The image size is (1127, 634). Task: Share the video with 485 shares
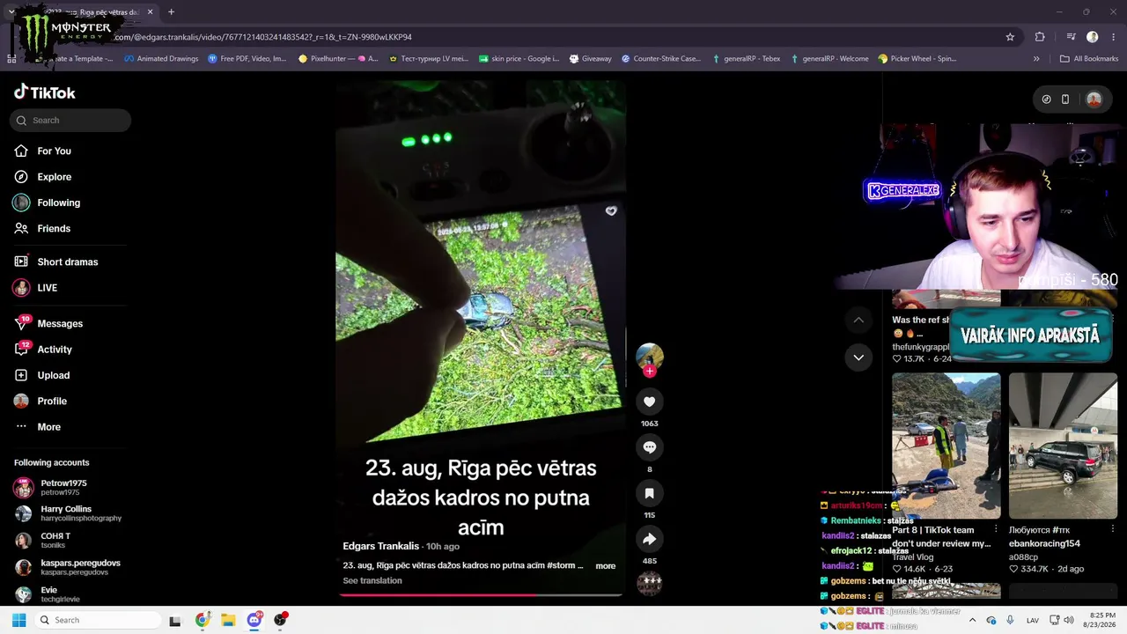tap(650, 539)
